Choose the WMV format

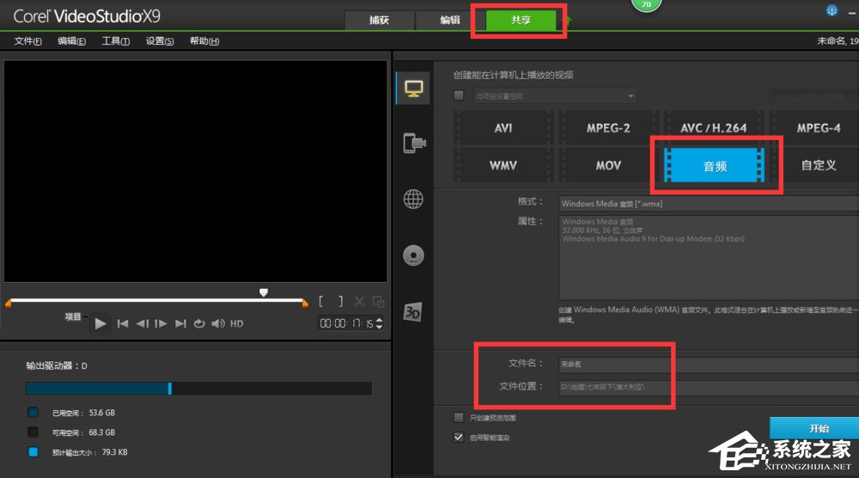503,165
